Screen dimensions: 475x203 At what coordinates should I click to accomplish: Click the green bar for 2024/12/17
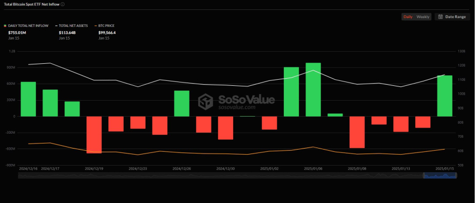pos(50,103)
